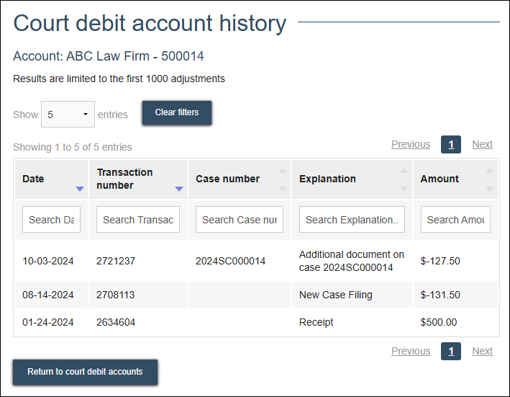Screen dimensions: 510x397
Task: Focus the Search Transaction number field
Action: coord(138,220)
